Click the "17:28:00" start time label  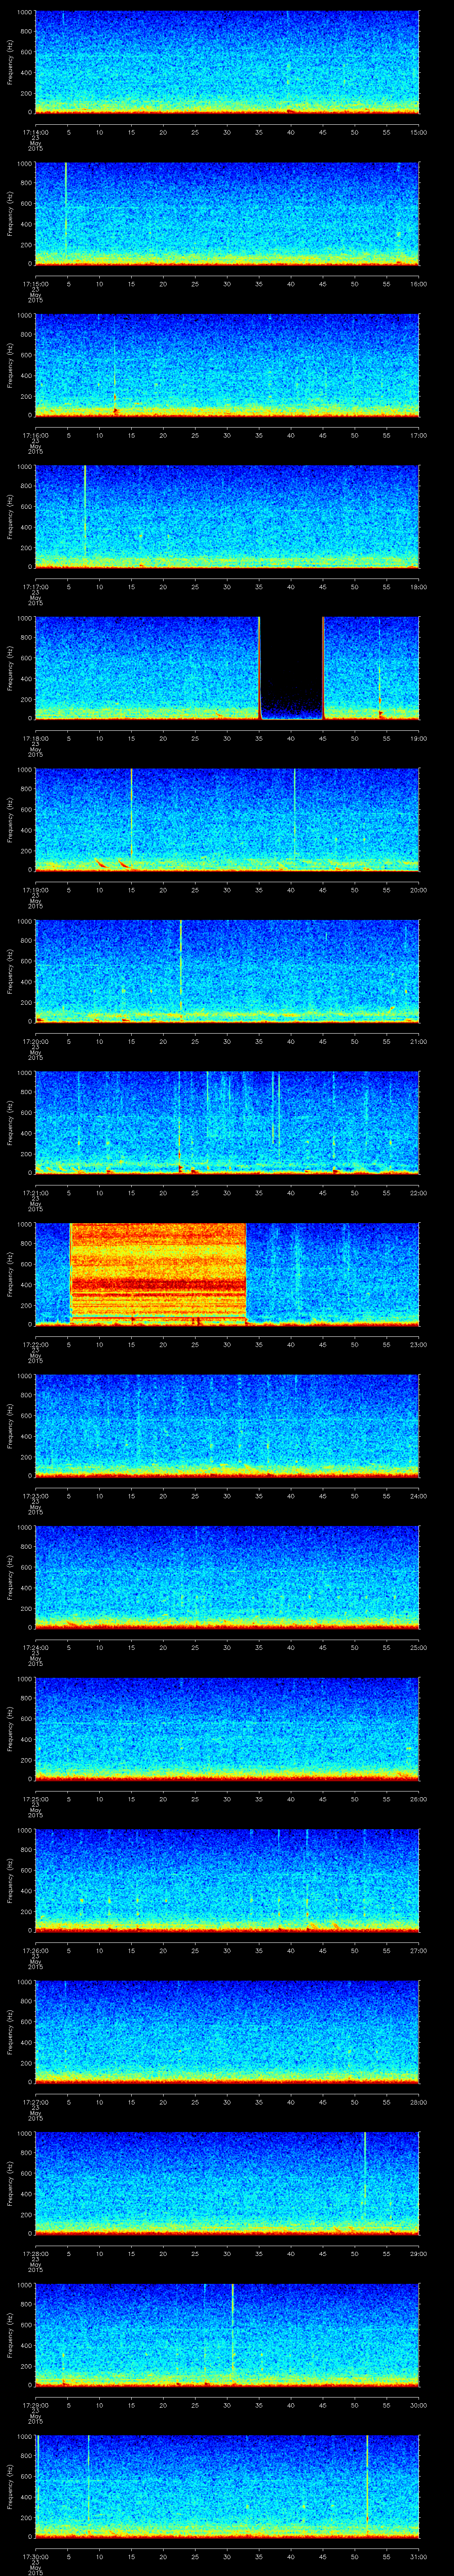tap(35, 2253)
